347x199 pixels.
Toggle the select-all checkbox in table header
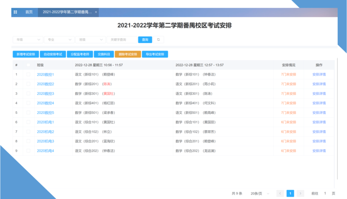[28, 65]
